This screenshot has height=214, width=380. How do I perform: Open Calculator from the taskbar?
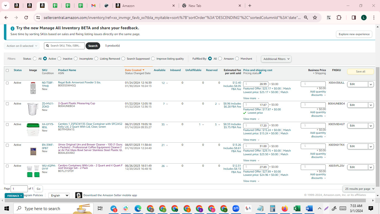(272, 208)
